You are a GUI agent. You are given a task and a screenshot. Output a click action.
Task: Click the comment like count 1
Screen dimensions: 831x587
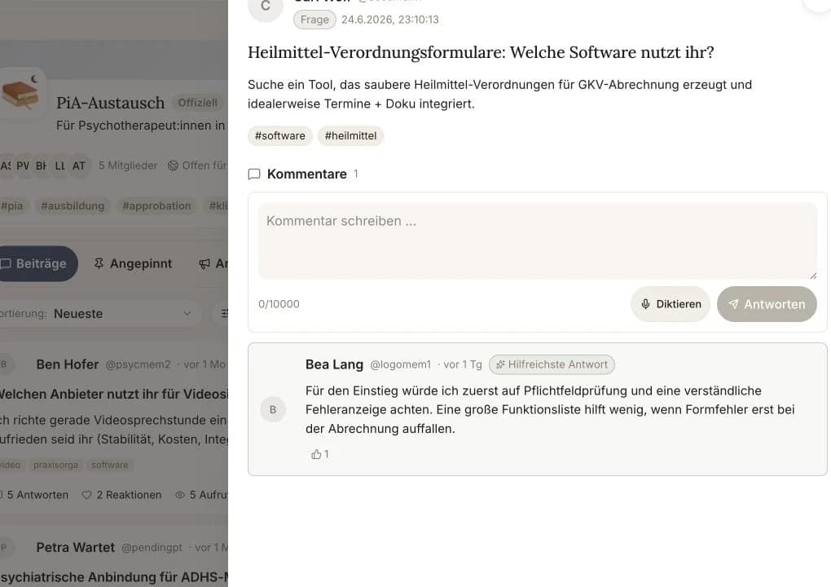(x=326, y=454)
